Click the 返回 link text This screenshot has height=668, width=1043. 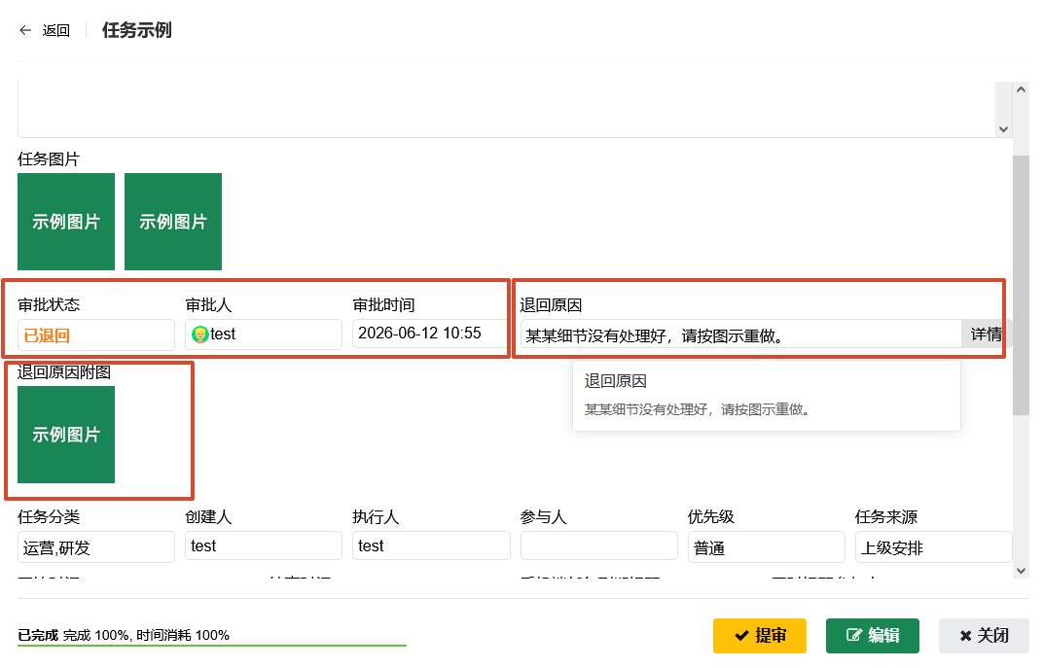55,30
